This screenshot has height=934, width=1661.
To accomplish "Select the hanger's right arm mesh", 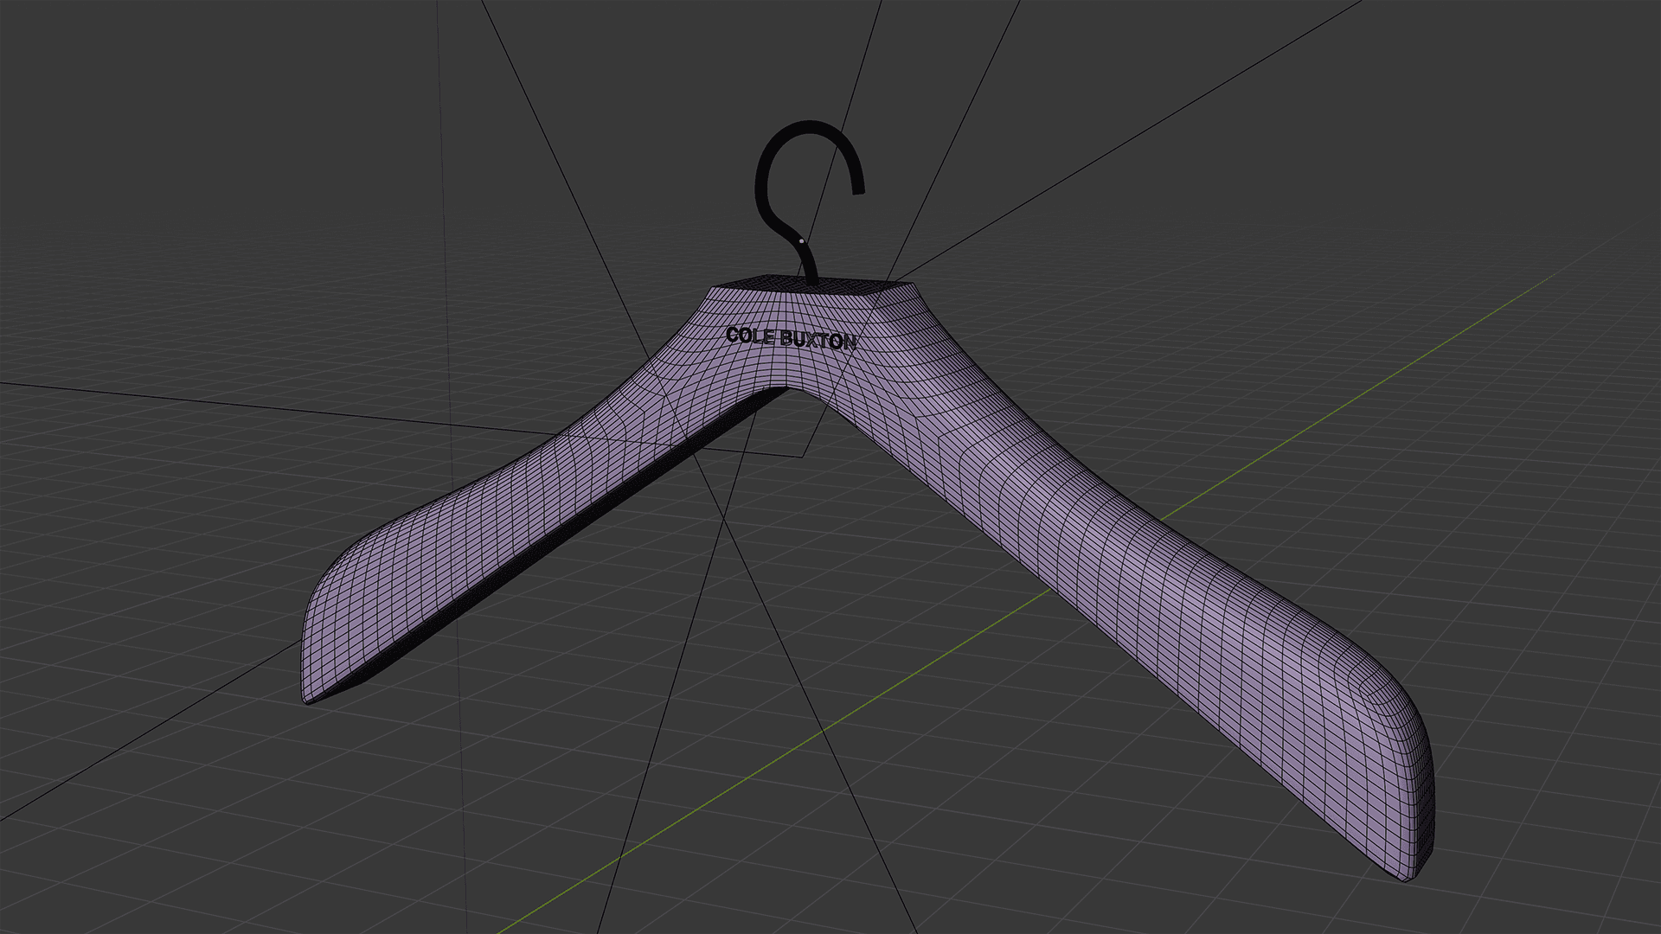I will click(1125, 562).
